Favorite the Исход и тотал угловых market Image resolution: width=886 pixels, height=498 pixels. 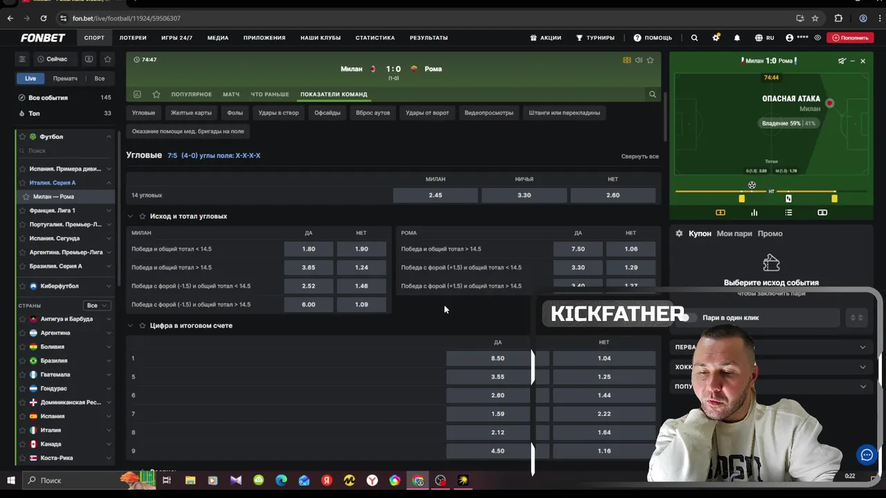143,216
